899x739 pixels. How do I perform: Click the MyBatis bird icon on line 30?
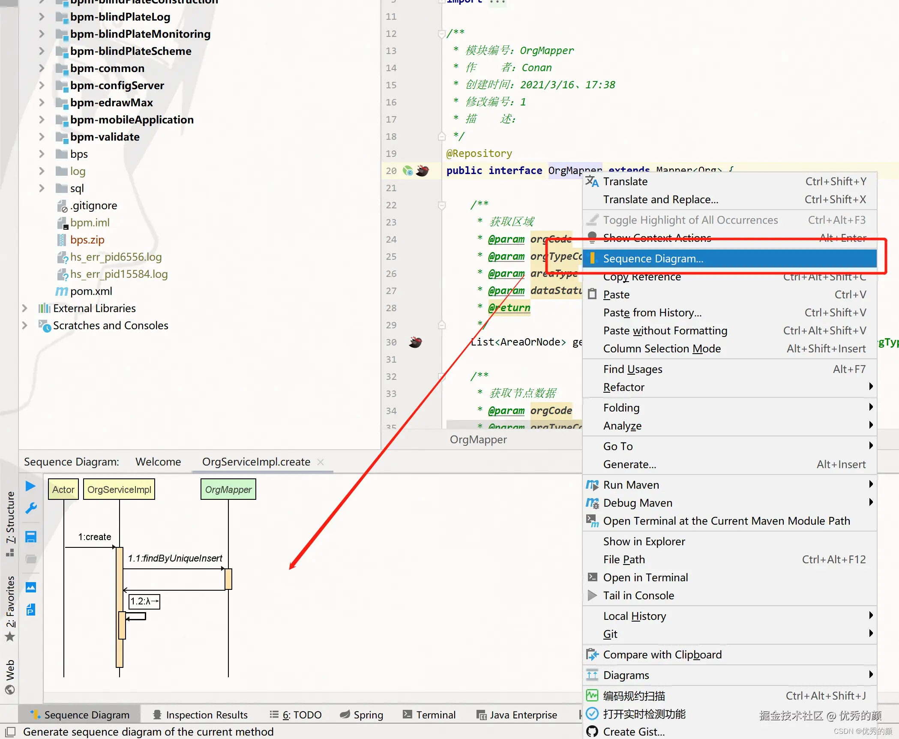(415, 342)
